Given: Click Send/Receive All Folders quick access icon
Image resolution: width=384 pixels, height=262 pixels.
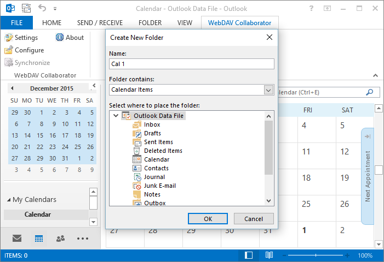Looking at the screenshot, I should [x=26, y=9].
